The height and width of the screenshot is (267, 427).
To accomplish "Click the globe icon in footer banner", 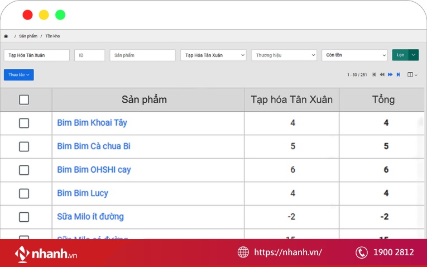I will click(x=243, y=252).
